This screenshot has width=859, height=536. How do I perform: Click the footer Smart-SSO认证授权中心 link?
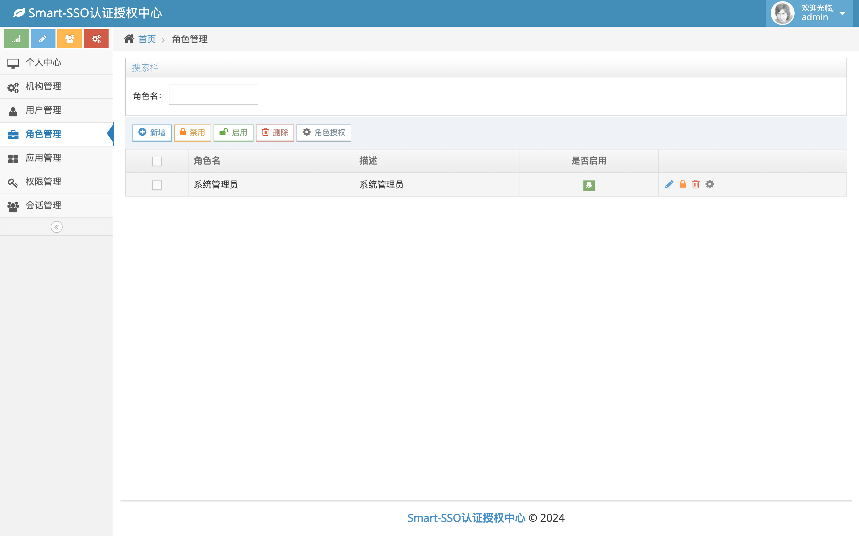coord(466,518)
